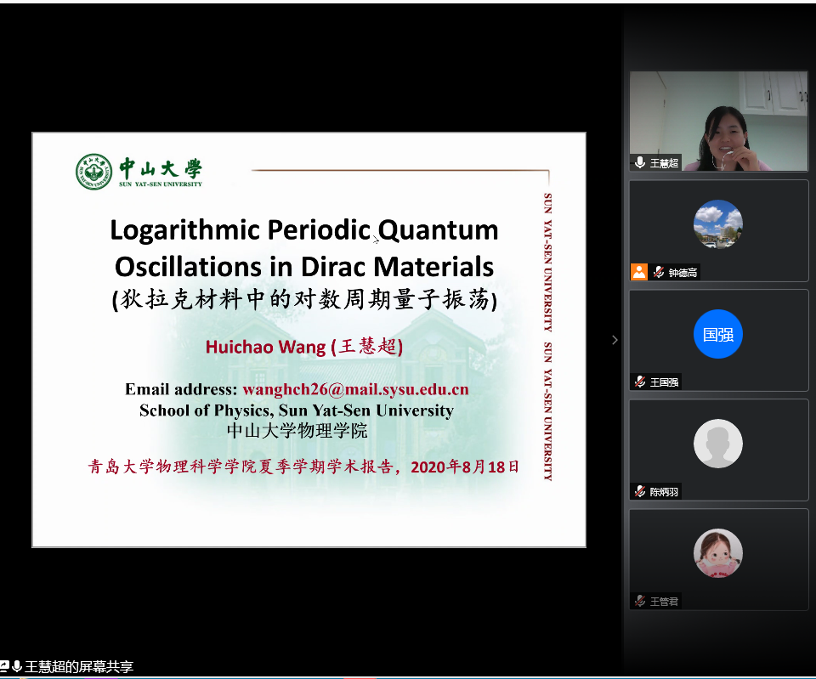Click the name label 陈炳羽
This screenshot has height=679, width=816.
pos(665,492)
